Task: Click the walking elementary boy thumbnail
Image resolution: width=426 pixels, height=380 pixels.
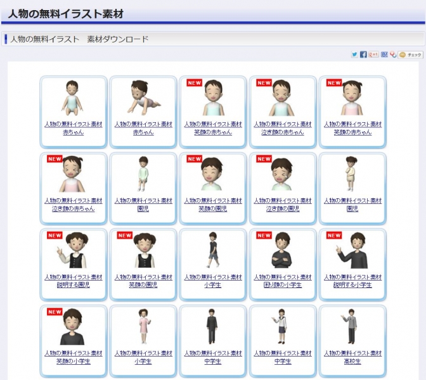Action: pyautogui.click(x=213, y=251)
